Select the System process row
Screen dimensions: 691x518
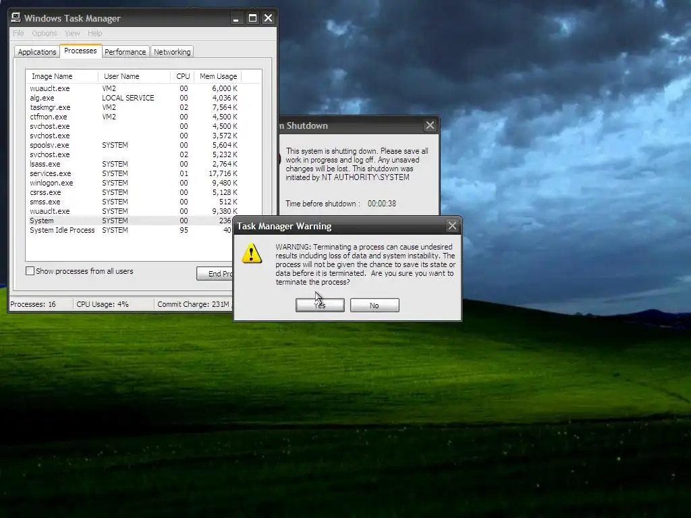click(x=130, y=221)
